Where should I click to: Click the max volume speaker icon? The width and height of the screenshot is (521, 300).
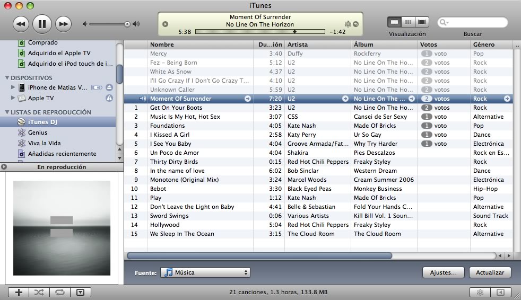click(136, 24)
